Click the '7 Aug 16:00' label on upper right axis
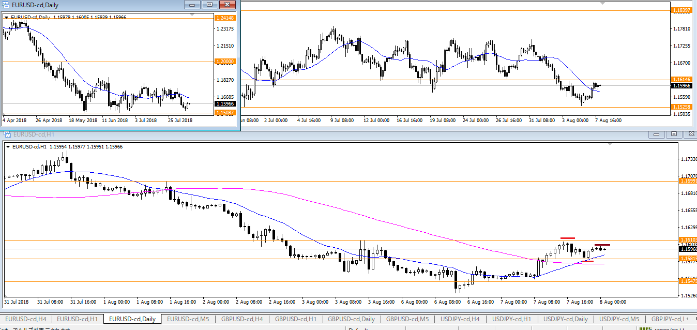Image resolution: width=697 pixels, height=330 pixels. (x=609, y=120)
